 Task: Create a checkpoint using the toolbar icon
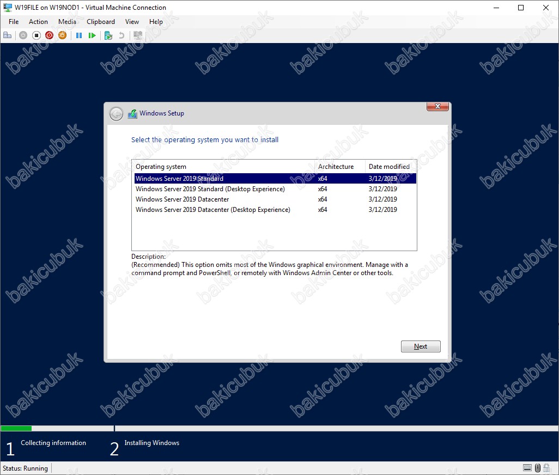coord(108,35)
